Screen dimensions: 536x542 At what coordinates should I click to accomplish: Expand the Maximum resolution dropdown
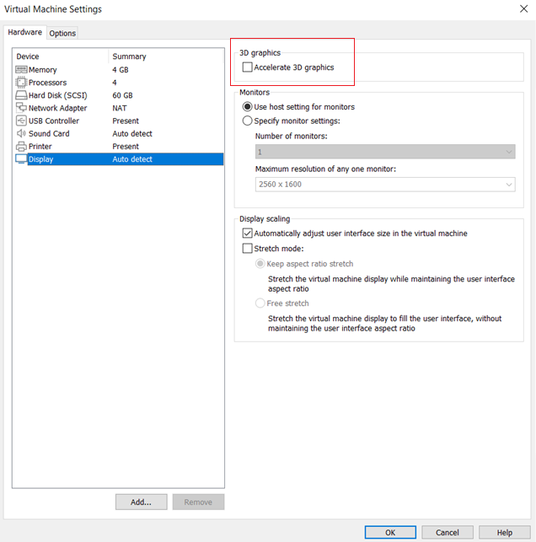click(385, 184)
